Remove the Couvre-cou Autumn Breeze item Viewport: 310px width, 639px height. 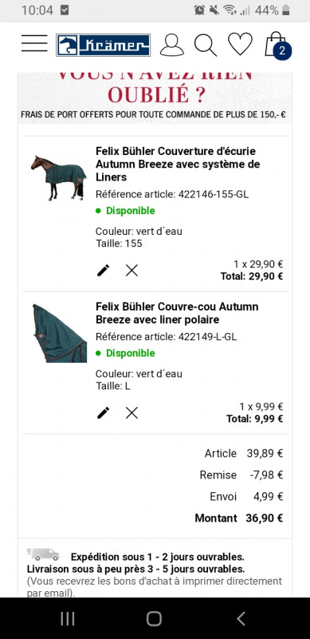pyautogui.click(x=131, y=413)
